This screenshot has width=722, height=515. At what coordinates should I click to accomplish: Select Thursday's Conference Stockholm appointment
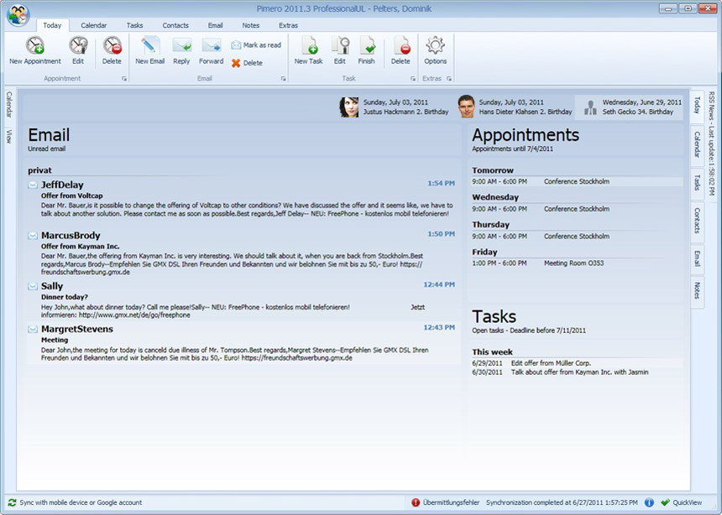click(x=577, y=237)
